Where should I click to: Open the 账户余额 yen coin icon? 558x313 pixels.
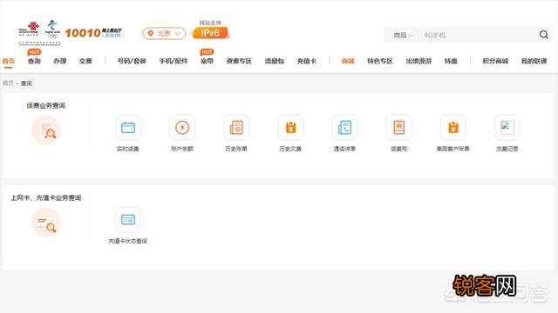[182, 128]
